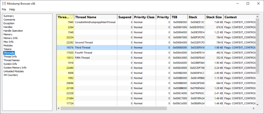Select System Memory Info in the sidebar
Viewport: 264px width, 114px height.
[x=15, y=68]
